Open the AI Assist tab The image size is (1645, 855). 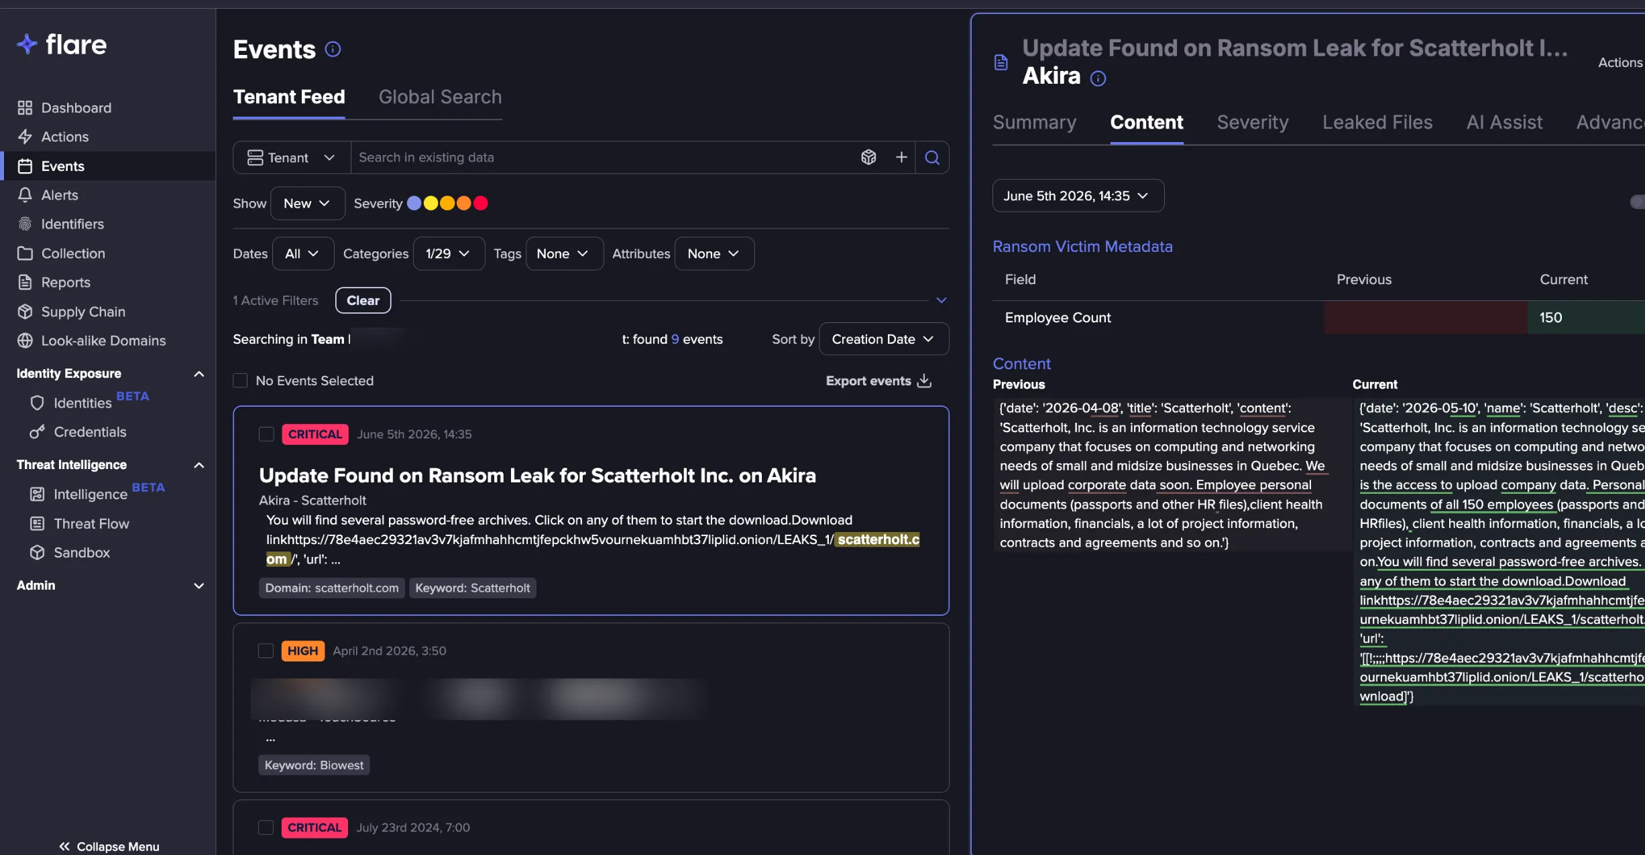click(1504, 123)
